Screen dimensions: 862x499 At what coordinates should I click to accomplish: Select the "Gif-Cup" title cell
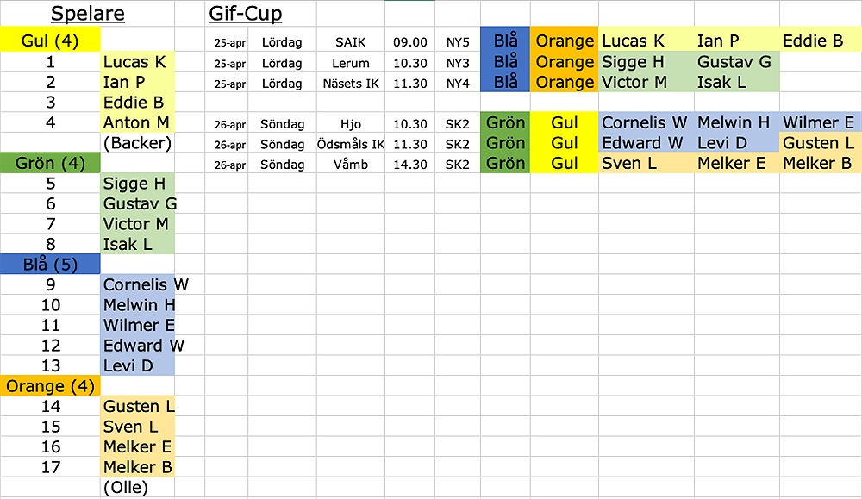point(245,14)
